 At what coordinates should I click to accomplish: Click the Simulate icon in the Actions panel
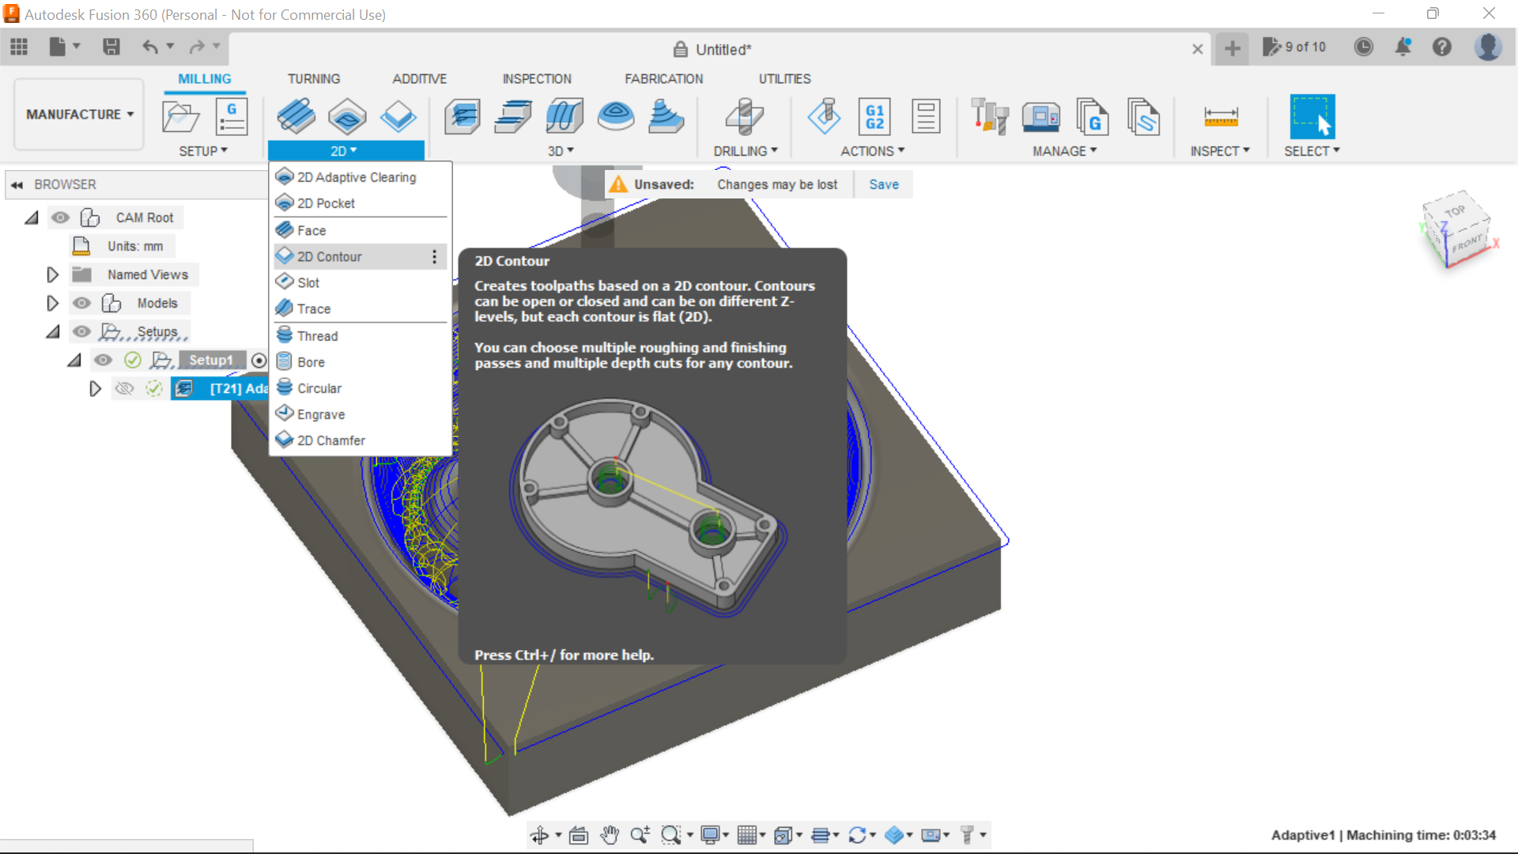point(825,116)
